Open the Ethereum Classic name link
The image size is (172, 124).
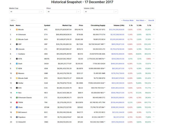pyautogui.click(x=25, y=98)
